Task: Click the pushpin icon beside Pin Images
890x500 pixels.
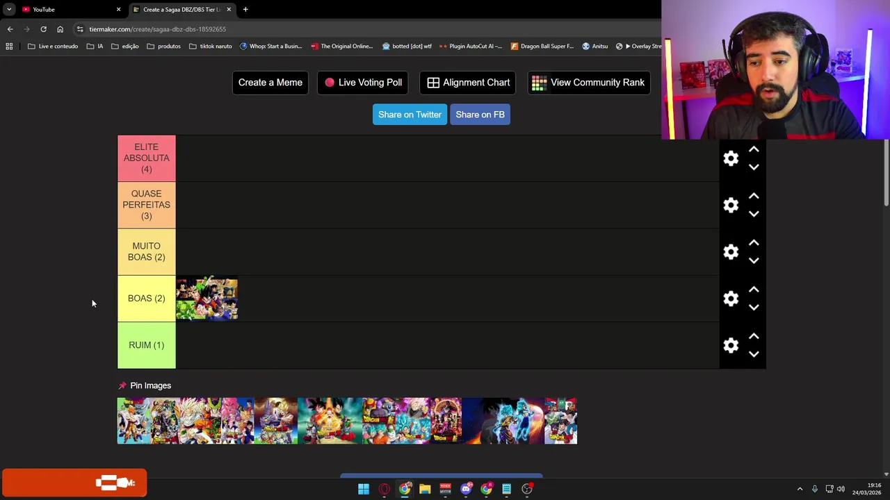Action: point(122,385)
